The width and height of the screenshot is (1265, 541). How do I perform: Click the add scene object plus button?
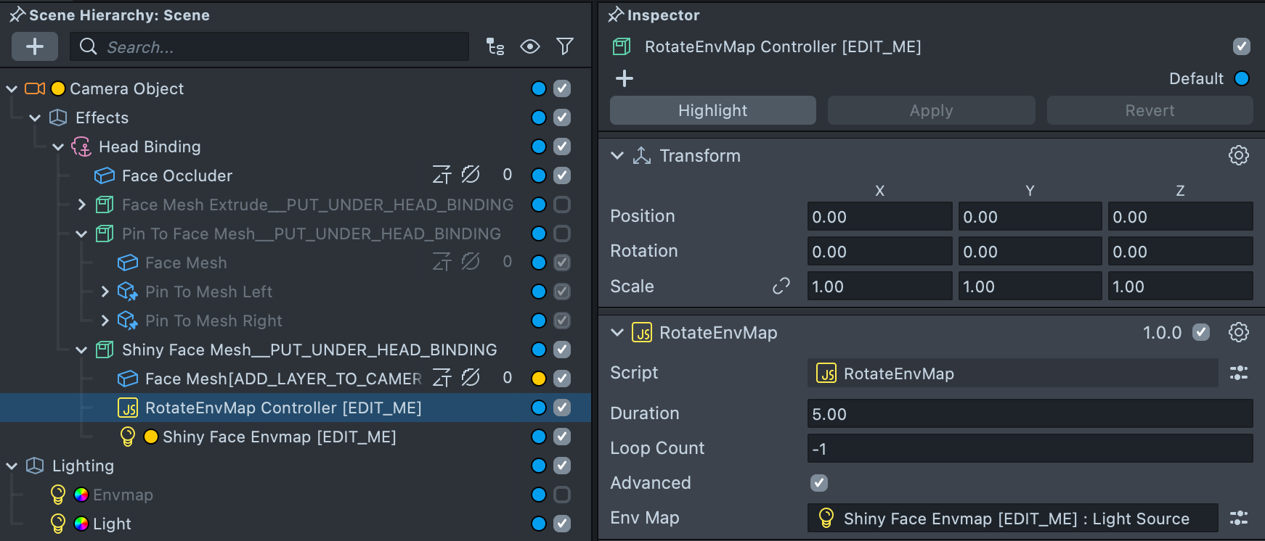click(x=35, y=47)
